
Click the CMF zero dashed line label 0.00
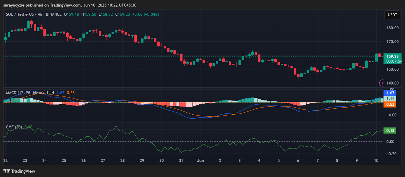pyautogui.click(x=390, y=142)
